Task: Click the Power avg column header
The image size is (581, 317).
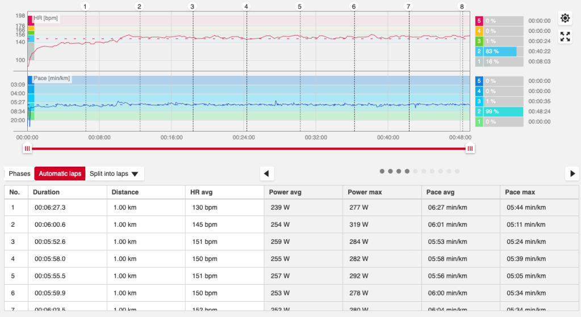Action: click(285, 192)
